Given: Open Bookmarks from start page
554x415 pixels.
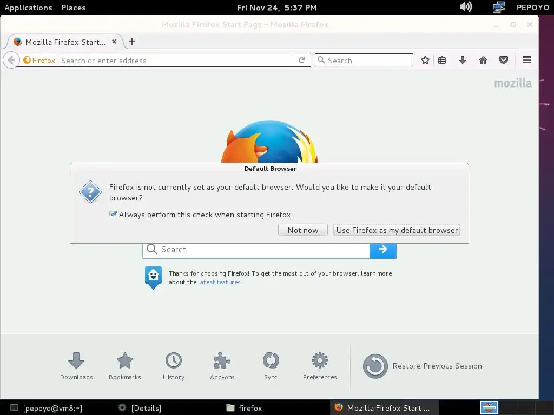Looking at the screenshot, I should (125, 366).
